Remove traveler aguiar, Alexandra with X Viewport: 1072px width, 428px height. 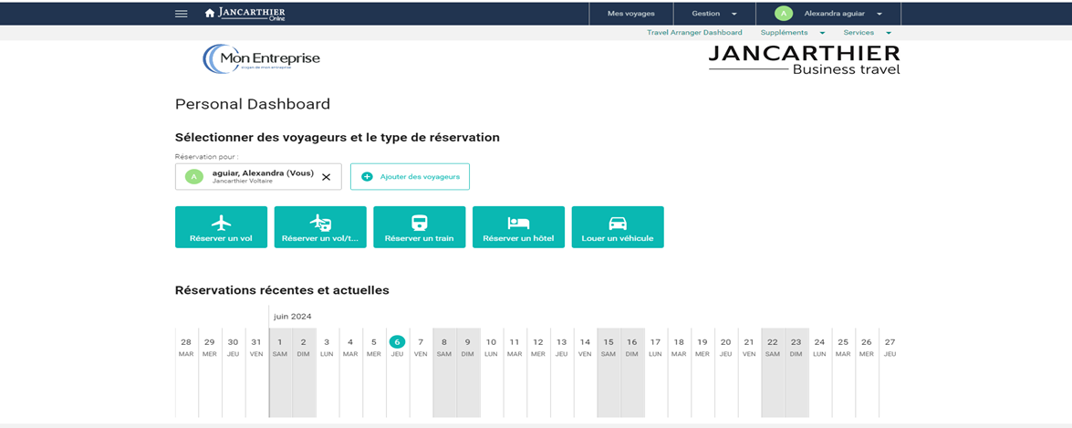pyautogui.click(x=326, y=177)
